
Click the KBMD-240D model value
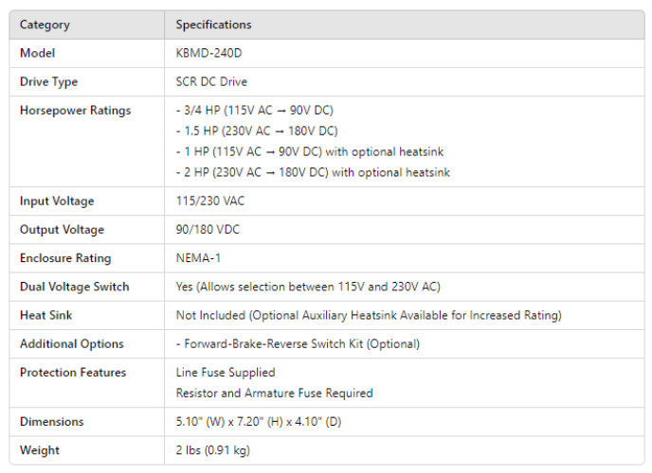click(202, 53)
